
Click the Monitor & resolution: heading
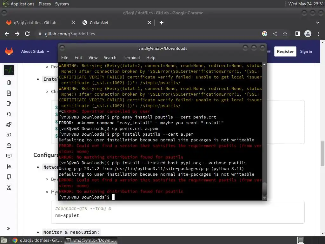click(71, 232)
